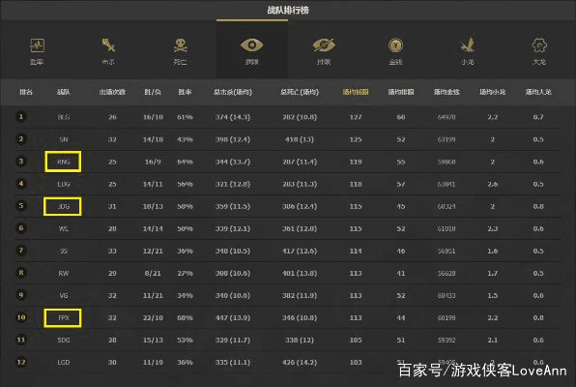Open the 战队排行榜 team ranking tab
This screenshot has height=387, width=576.
click(288, 10)
